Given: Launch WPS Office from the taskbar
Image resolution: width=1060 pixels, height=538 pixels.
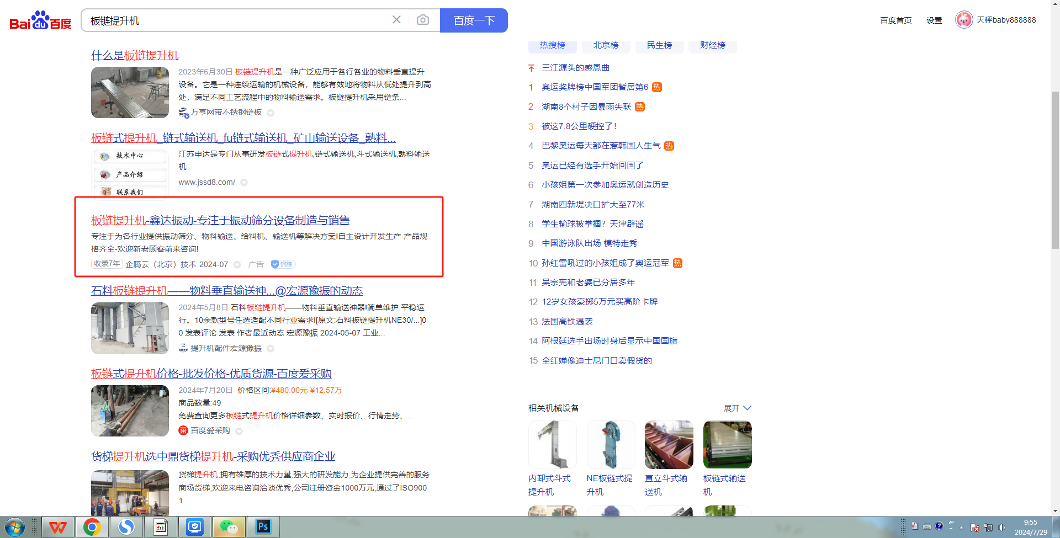Looking at the screenshot, I should (58, 528).
